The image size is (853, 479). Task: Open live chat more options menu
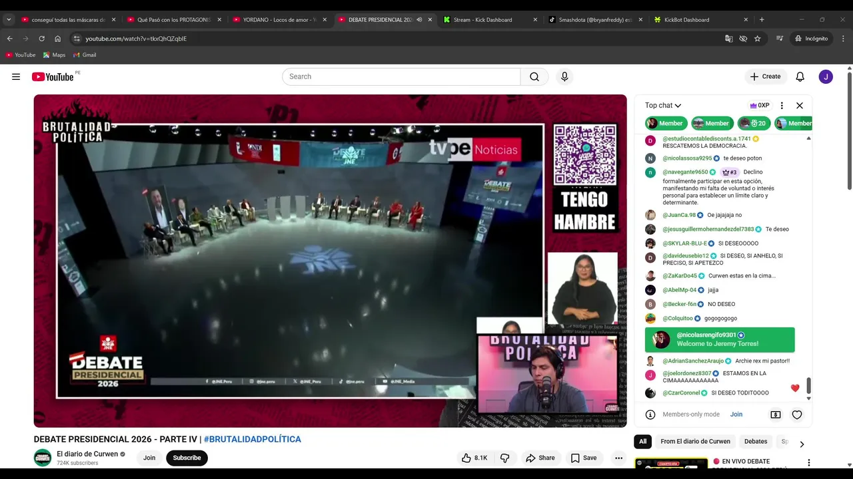click(x=782, y=105)
